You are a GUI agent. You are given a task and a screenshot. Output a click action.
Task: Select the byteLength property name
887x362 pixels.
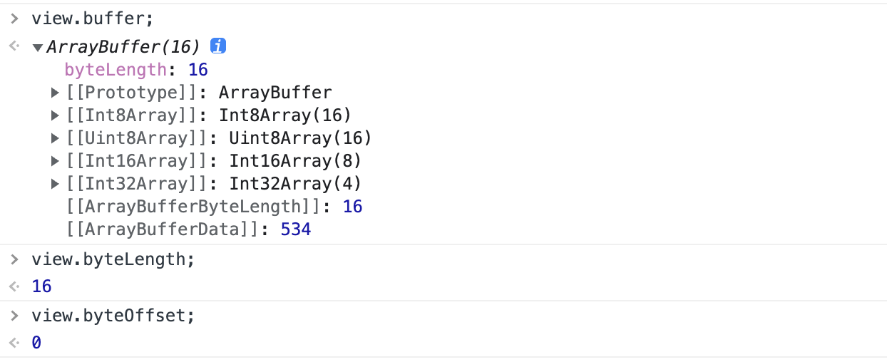[x=116, y=70]
